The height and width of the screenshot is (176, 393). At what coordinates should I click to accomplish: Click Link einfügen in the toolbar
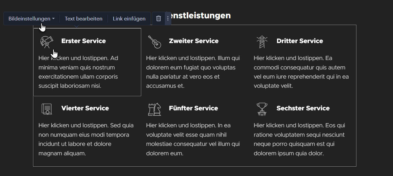129,19
